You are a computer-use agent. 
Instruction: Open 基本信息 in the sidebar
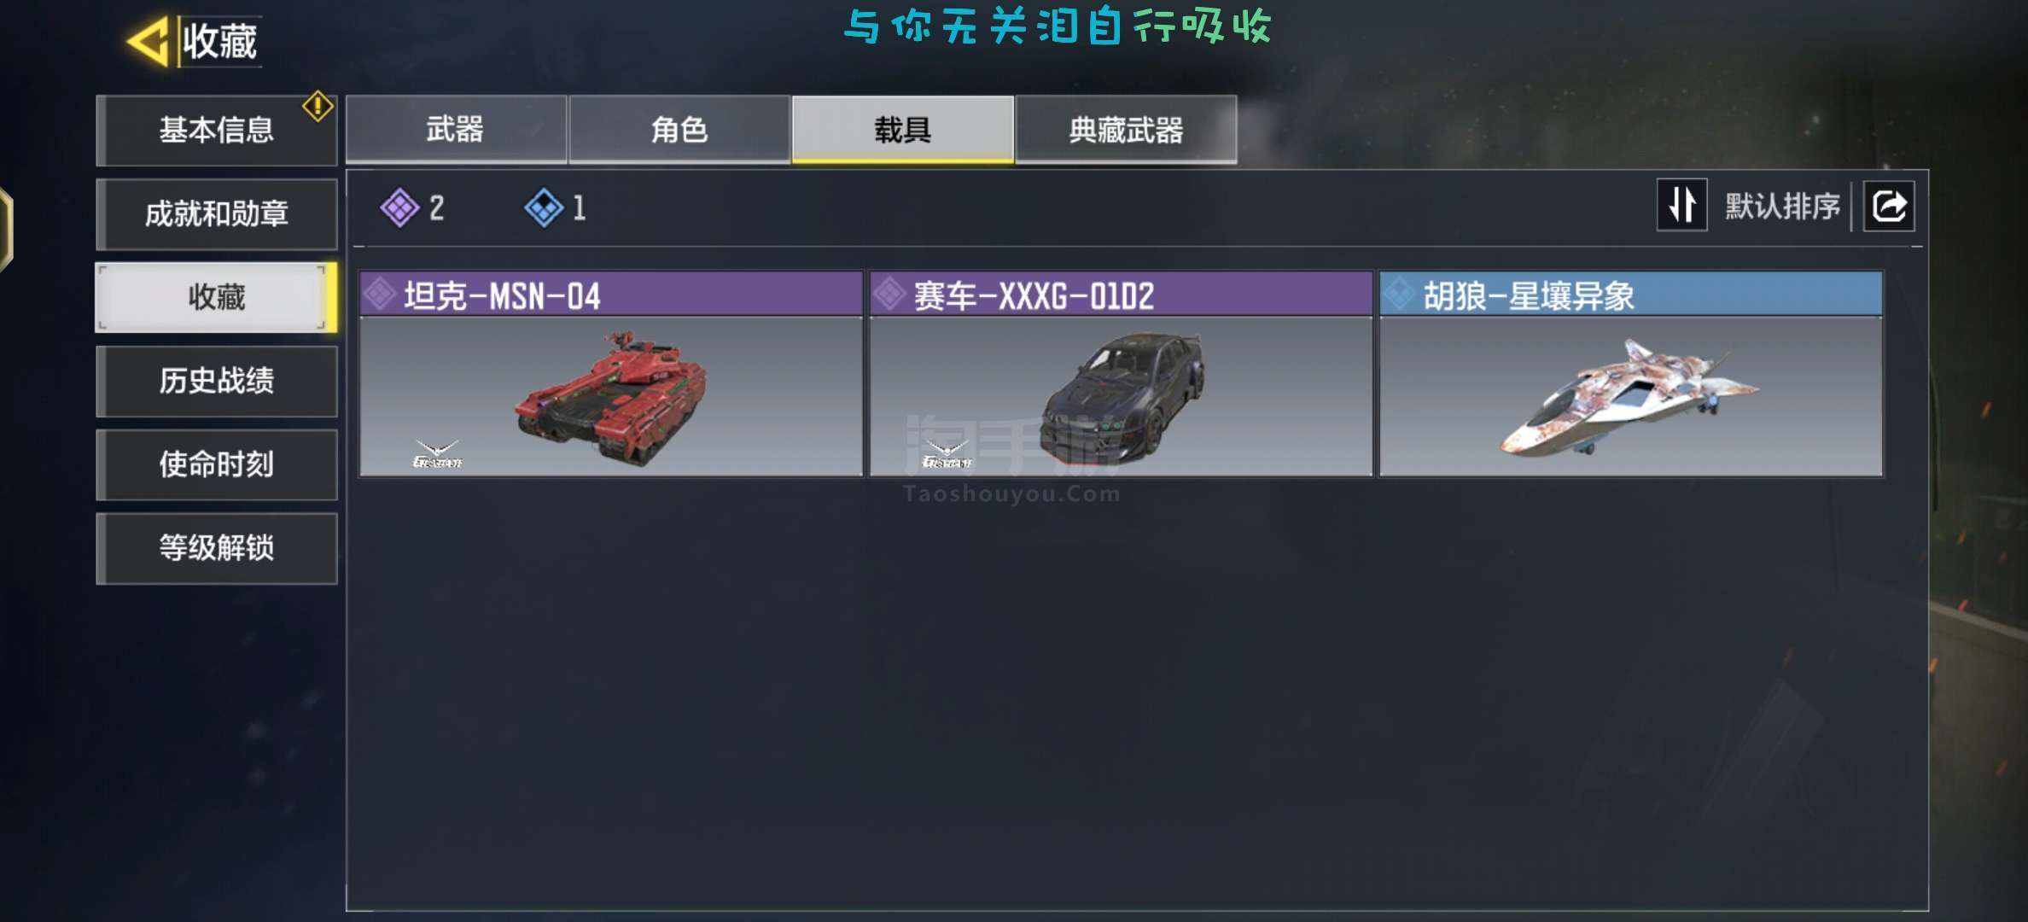pos(217,130)
